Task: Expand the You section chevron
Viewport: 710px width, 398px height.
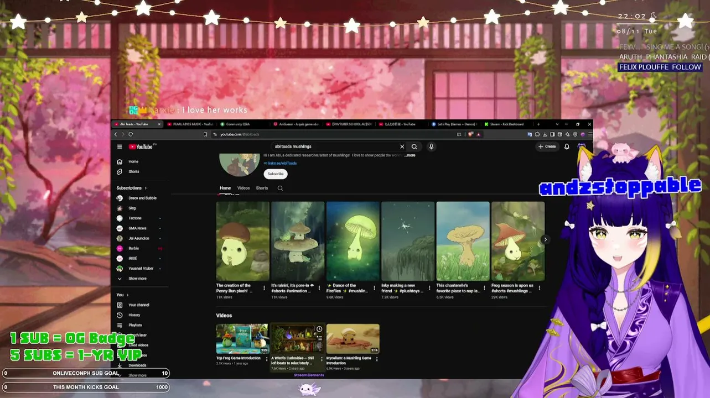Action: pos(127,295)
